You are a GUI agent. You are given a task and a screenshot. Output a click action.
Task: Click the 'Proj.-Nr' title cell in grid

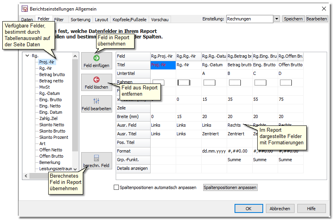(163, 65)
